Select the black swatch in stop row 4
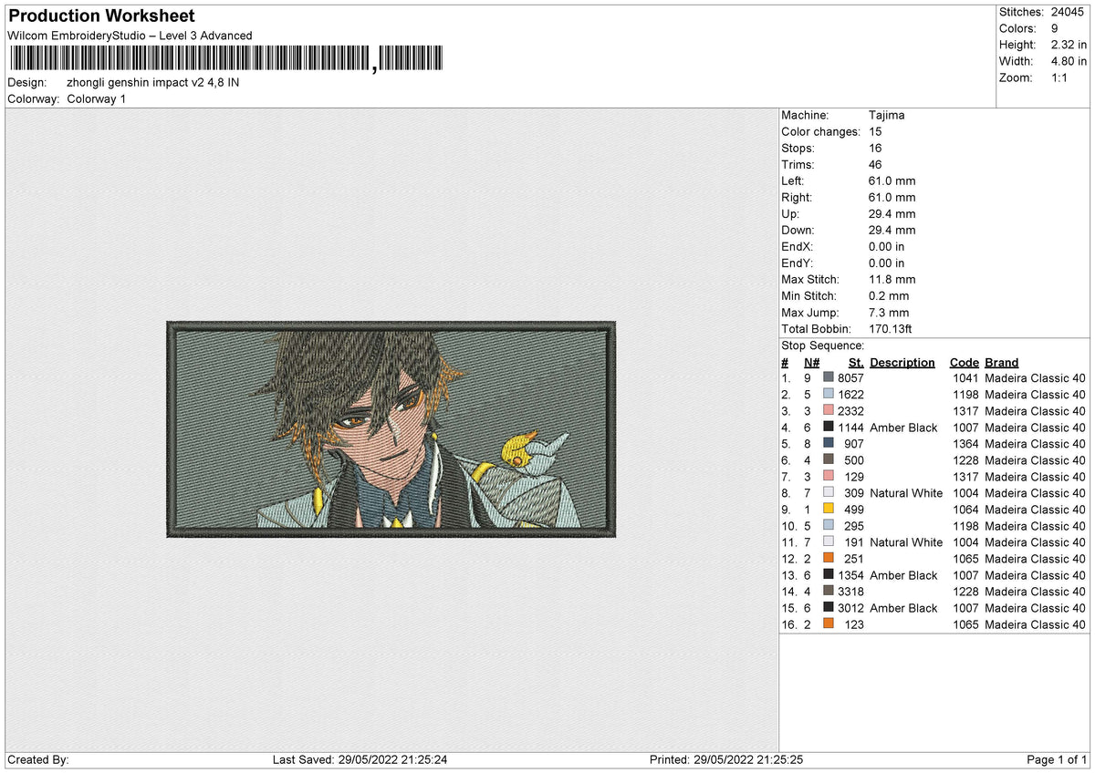Viewport: 1095px width, 773px height. pyautogui.click(x=829, y=428)
